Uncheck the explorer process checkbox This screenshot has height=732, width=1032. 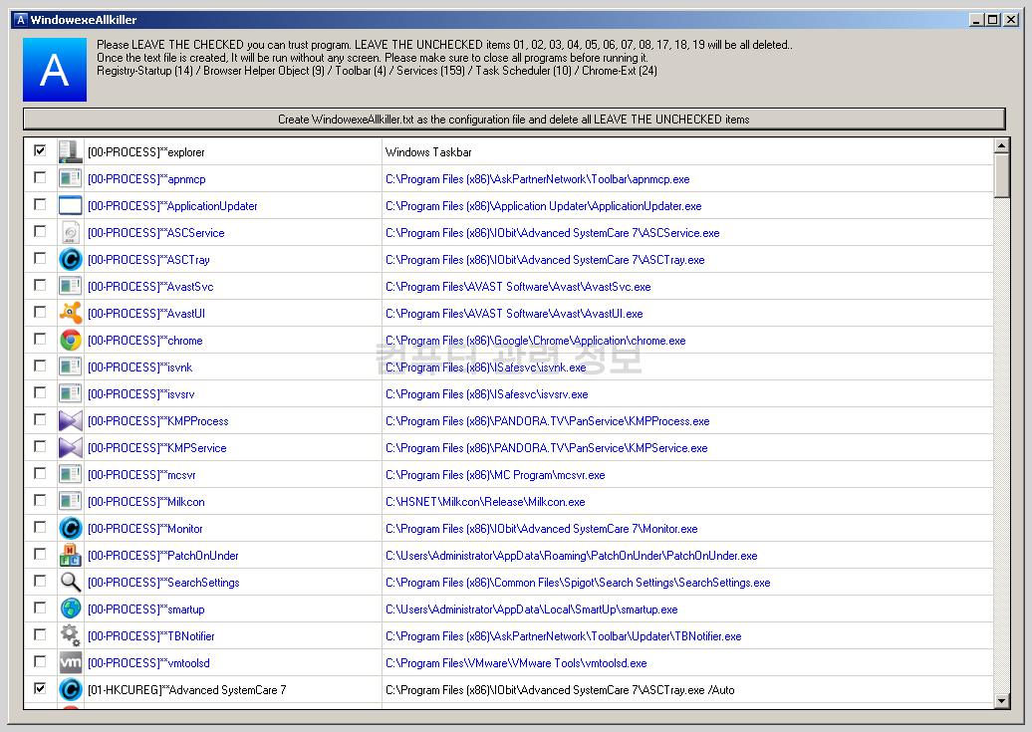coord(40,150)
